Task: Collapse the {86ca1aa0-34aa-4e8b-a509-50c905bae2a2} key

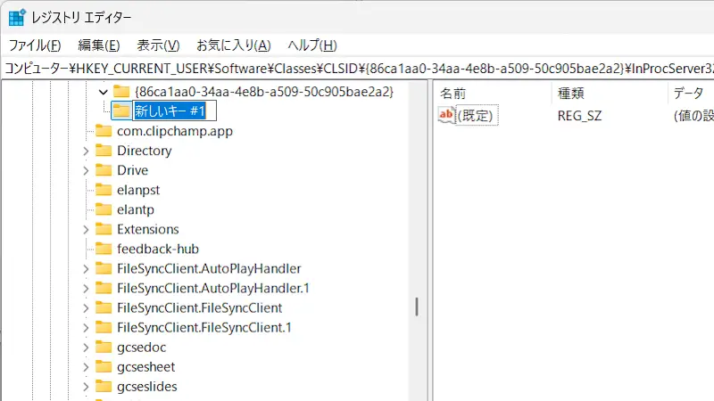Action: (103, 92)
